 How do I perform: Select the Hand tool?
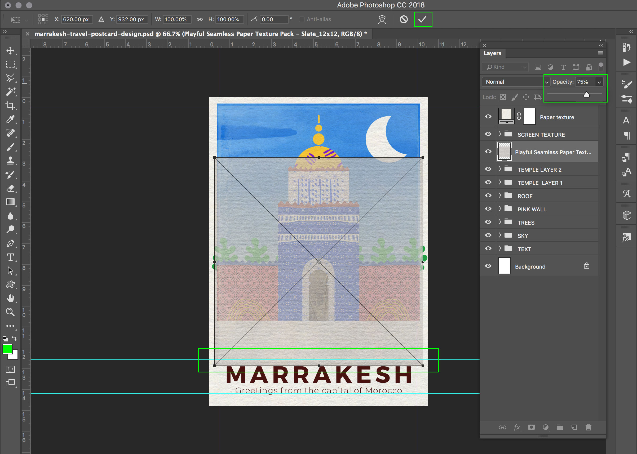pyautogui.click(x=10, y=298)
